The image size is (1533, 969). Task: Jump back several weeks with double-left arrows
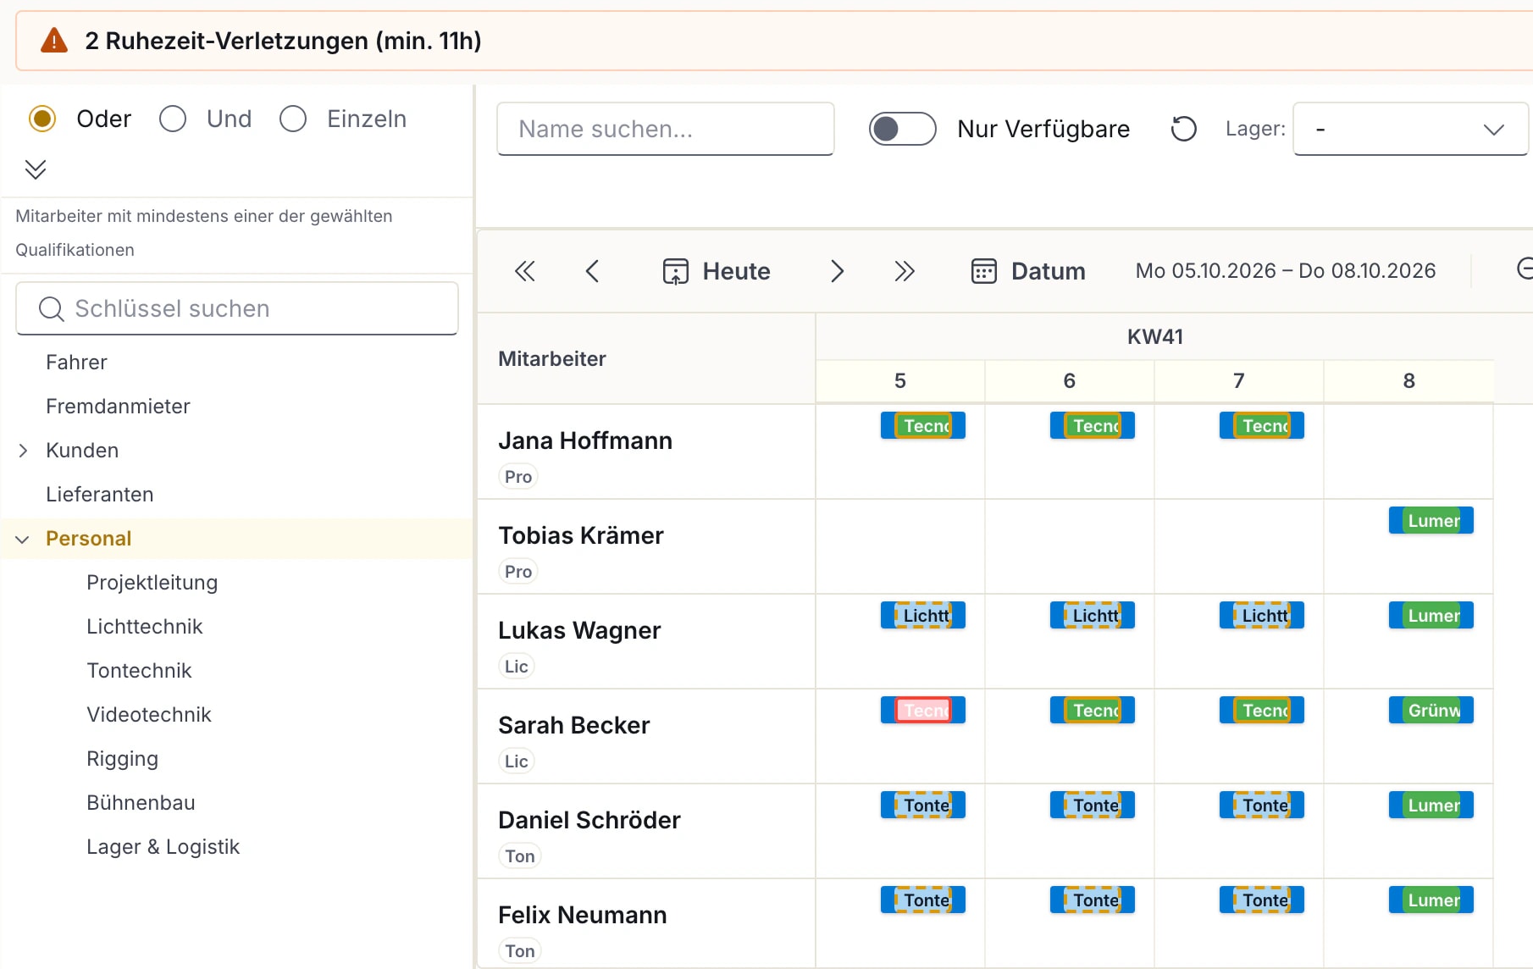click(x=525, y=271)
